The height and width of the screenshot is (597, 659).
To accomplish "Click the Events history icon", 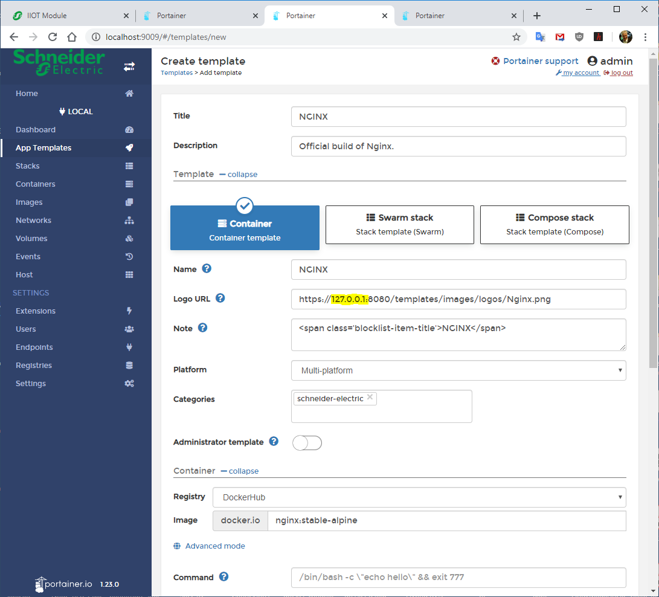I will [x=129, y=256].
